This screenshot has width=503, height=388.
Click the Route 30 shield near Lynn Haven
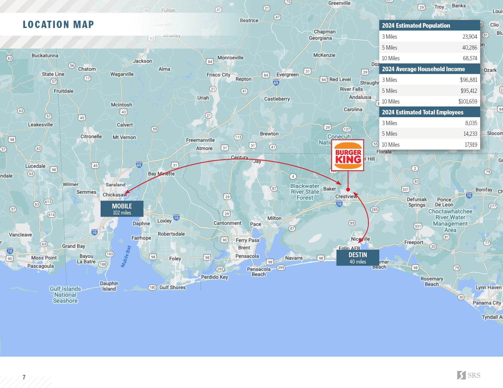(461, 297)
